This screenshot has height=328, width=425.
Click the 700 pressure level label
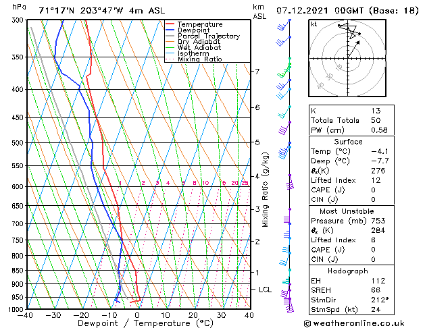pos(19,224)
